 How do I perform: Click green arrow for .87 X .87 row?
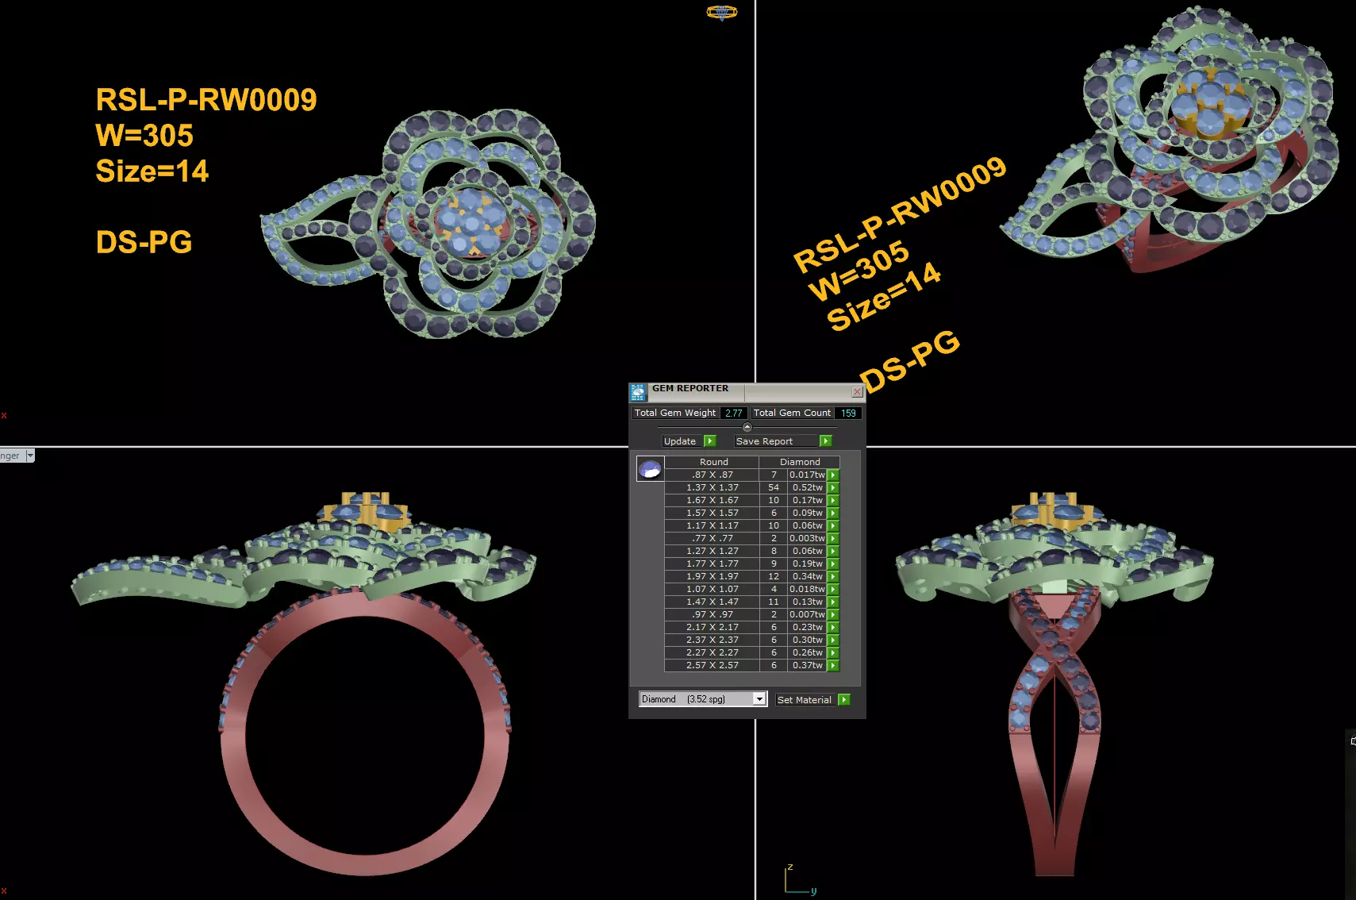pos(833,475)
